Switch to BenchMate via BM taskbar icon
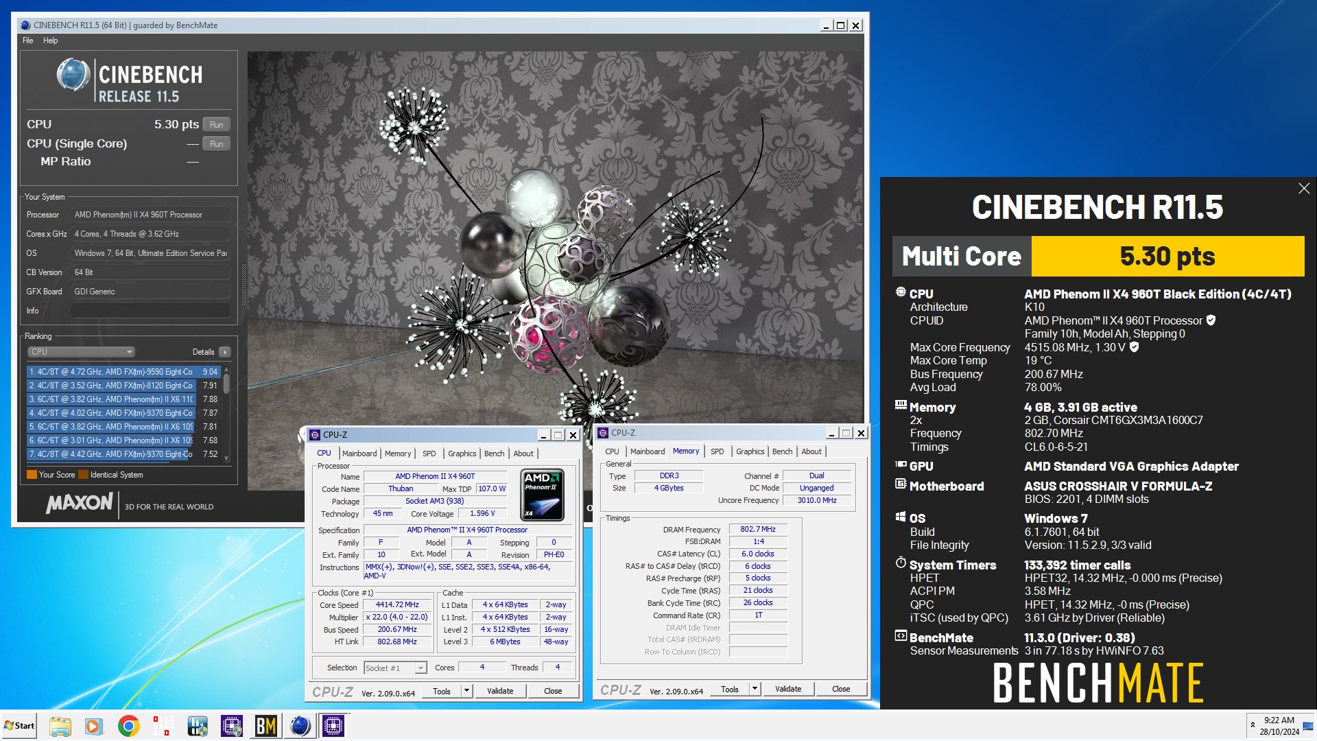1317x741 pixels. pyautogui.click(x=266, y=726)
